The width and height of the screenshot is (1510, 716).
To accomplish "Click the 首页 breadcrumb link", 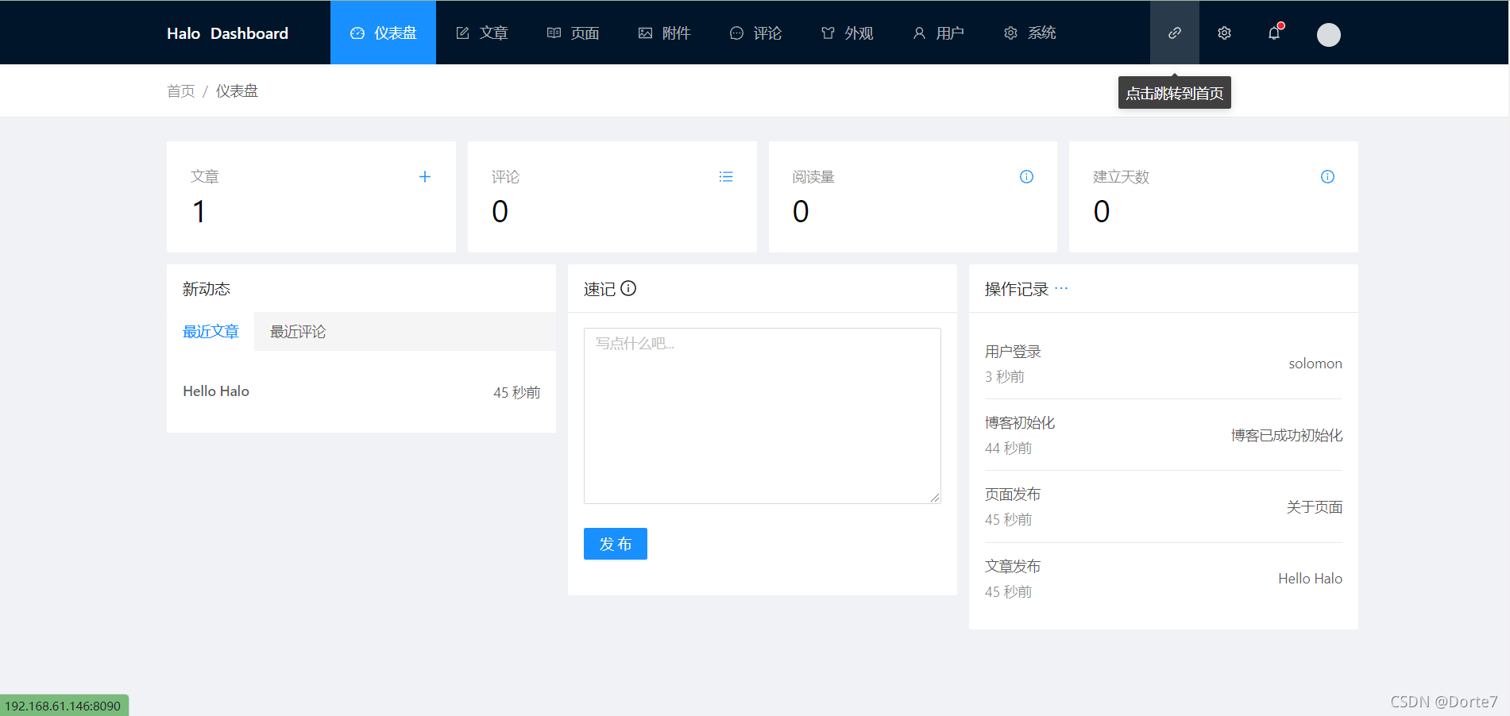I will (x=180, y=90).
